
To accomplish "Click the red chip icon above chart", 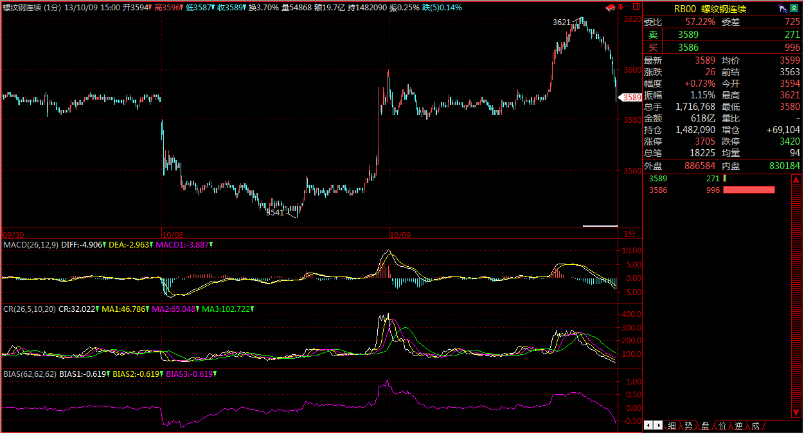I will (611, 8).
